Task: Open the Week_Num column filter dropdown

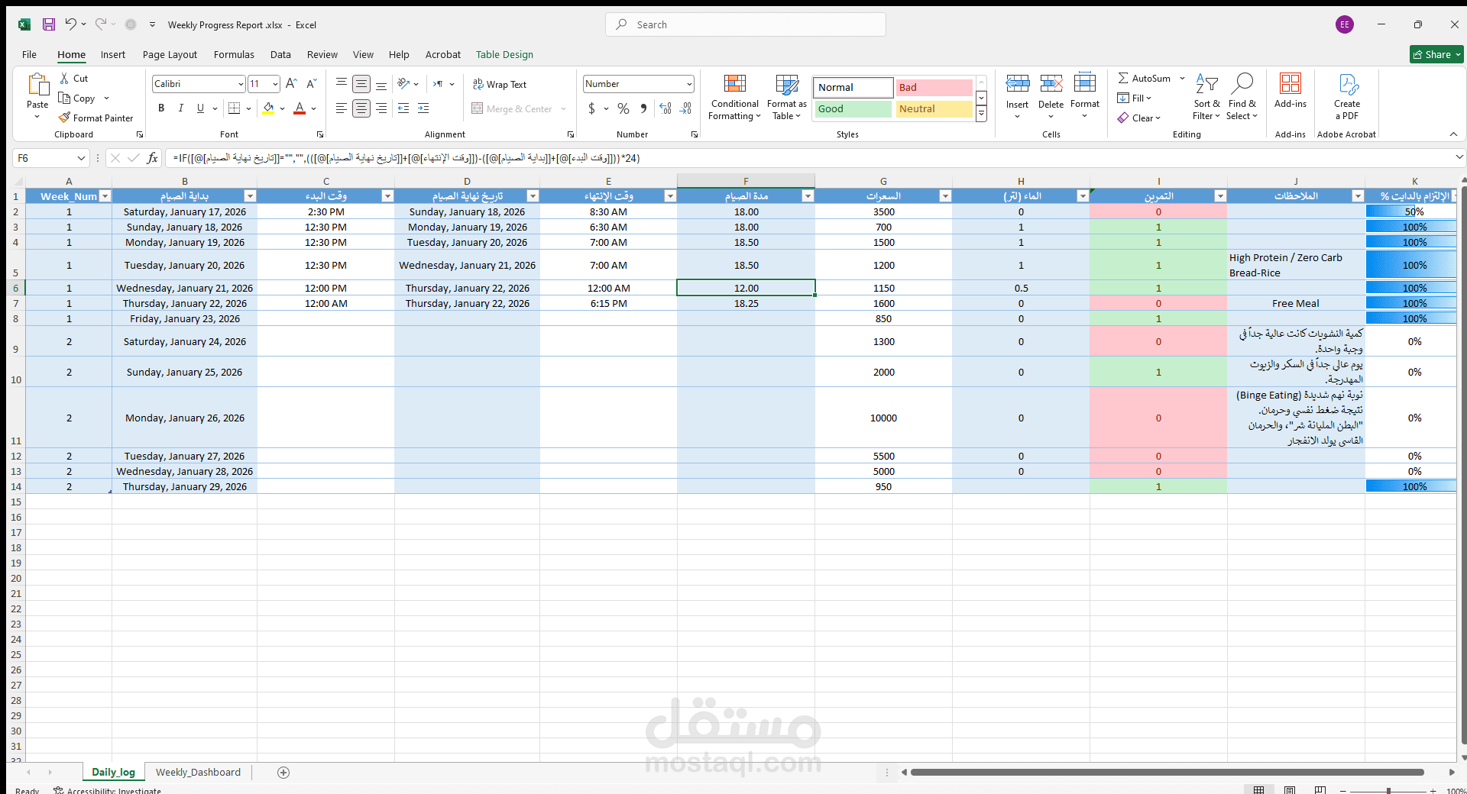Action: tap(106, 195)
